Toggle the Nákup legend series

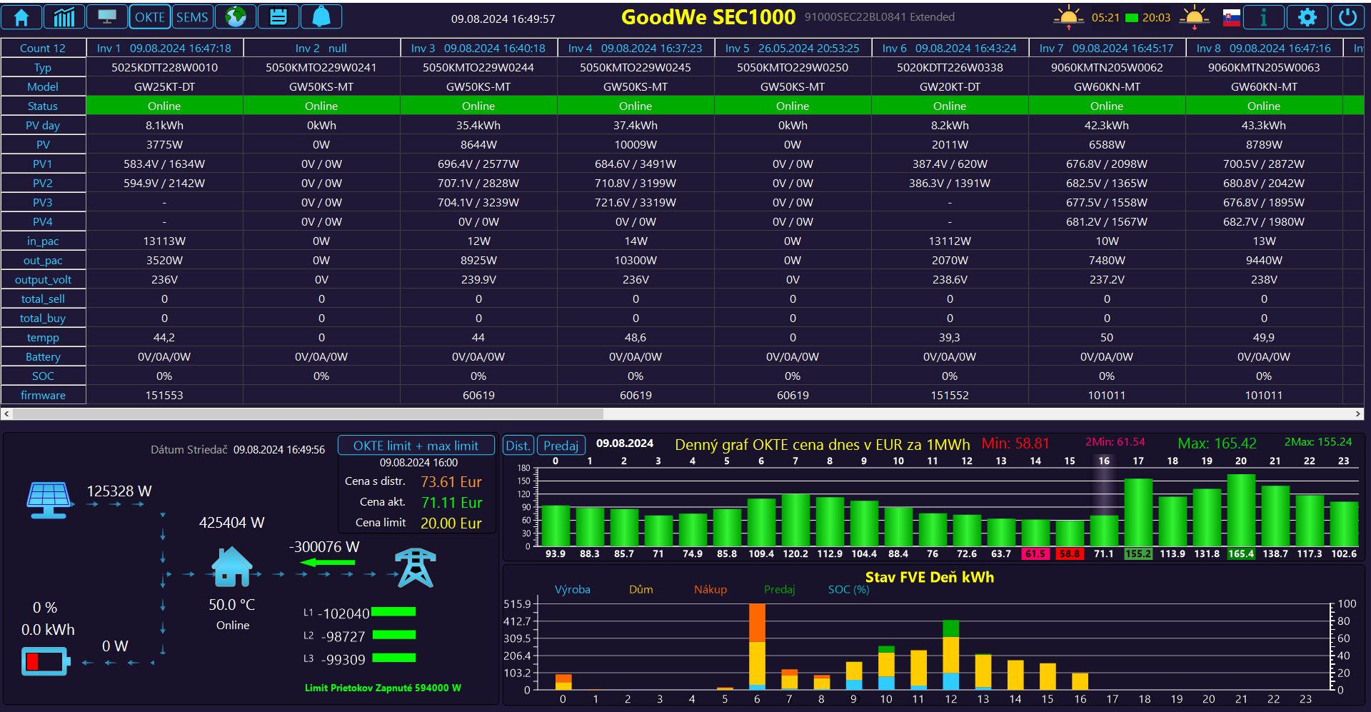[710, 589]
